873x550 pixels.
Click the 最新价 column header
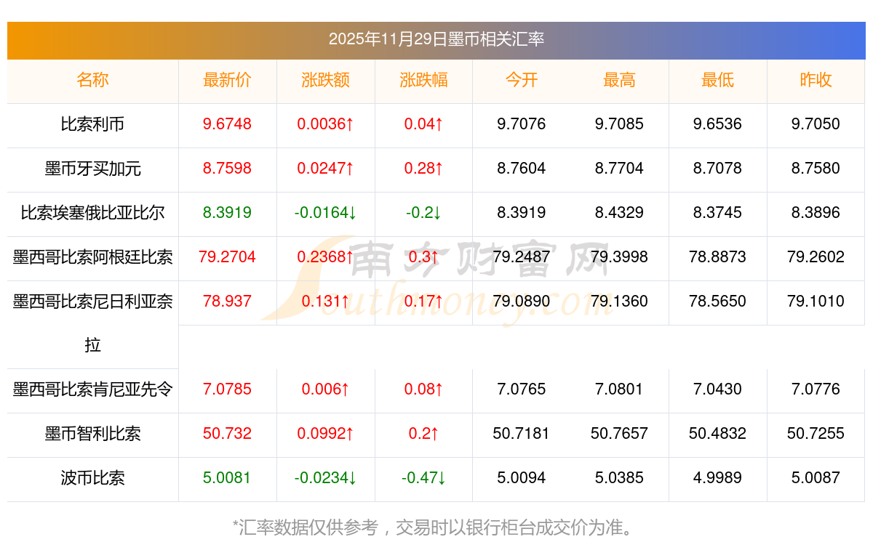click(227, 81)
